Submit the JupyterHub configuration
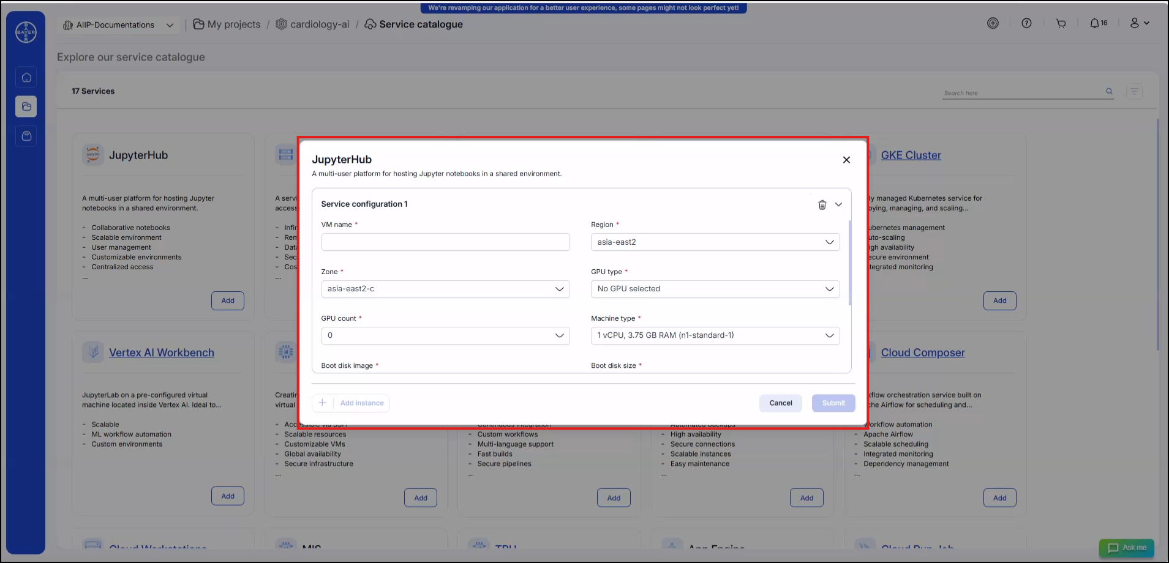 coord(833,403)
